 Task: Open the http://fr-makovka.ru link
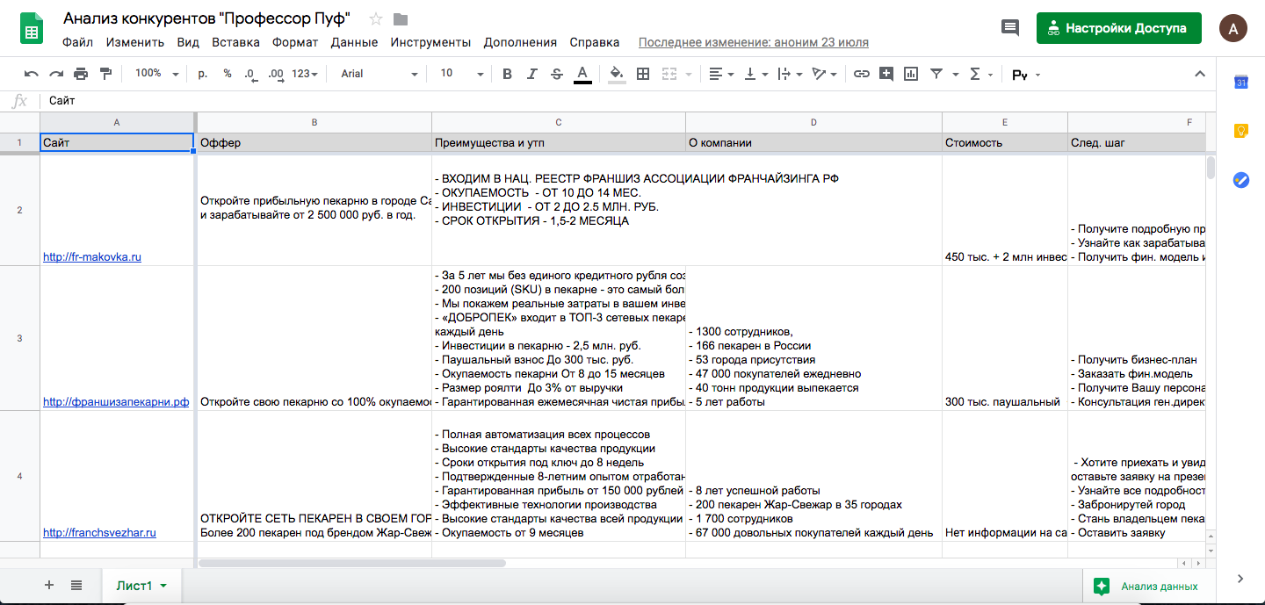(92, 257)
